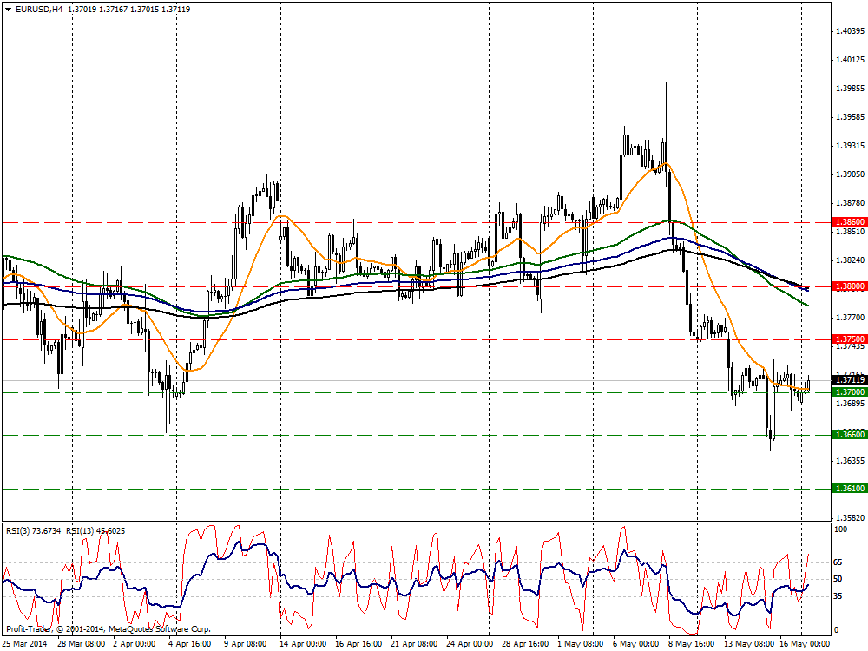Click the 14 Apr 00:00 time label

pos(302,644)
